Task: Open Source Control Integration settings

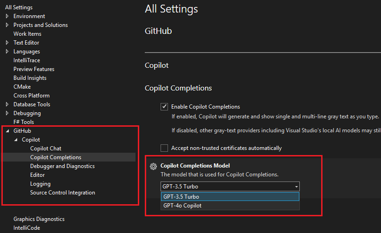Action: (63, 193)
